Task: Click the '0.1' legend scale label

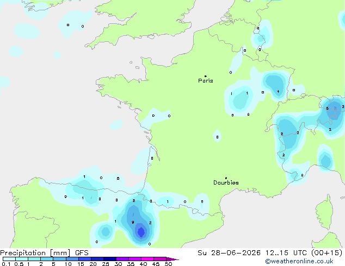Action: click(x=6, y=264)
